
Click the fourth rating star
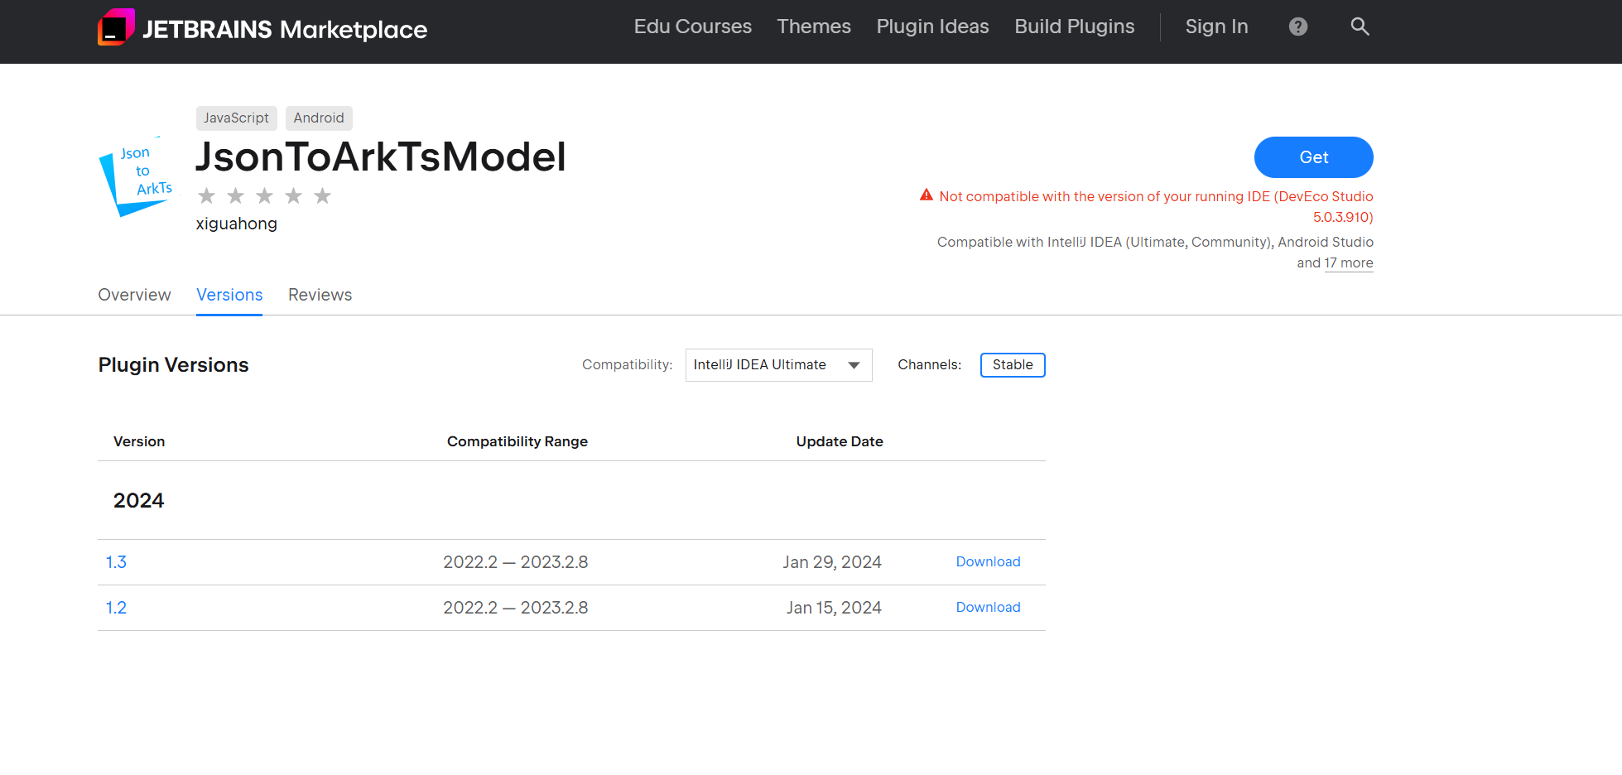(x=294, y=196)
